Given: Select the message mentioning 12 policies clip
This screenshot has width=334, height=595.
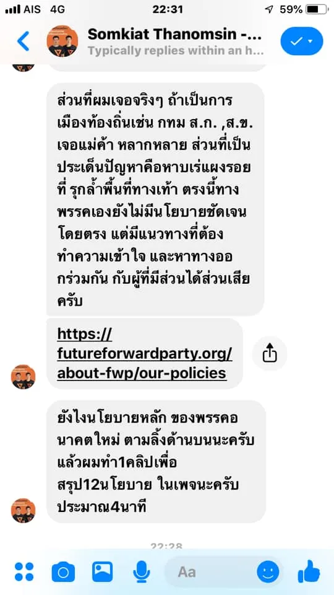Looking at the screenshot, I should click(156, 461).
